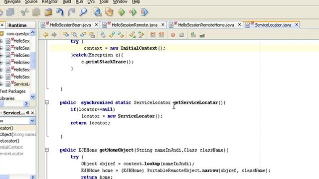Image resolution: width=319 pixels, height=179 pixels.
Task: Close the HelloSessionRemote.java tab
Action: pos(163,25)
